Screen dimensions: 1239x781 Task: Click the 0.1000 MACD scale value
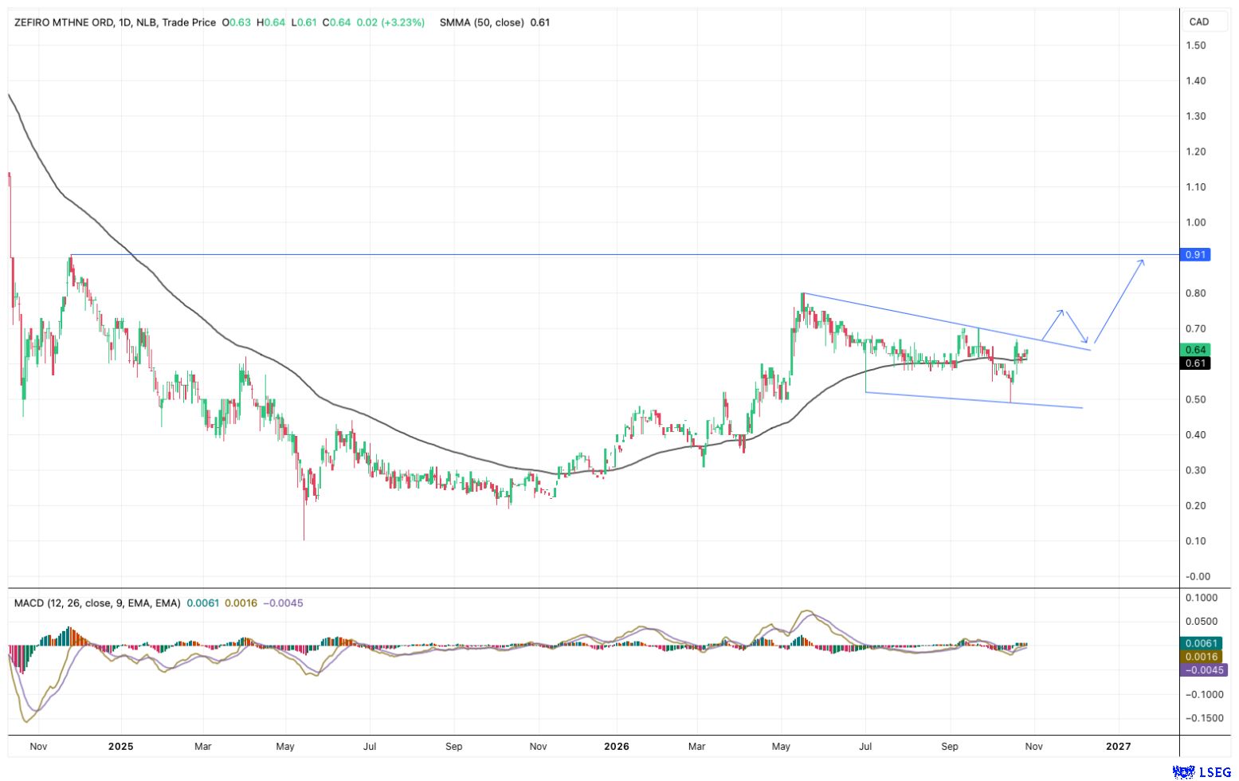[1201, 598]
